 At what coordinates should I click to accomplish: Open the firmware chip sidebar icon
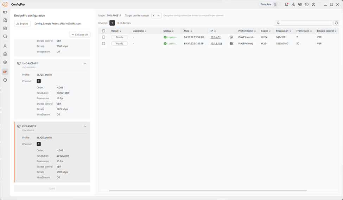pyautogui.click(x=5, y=29)
